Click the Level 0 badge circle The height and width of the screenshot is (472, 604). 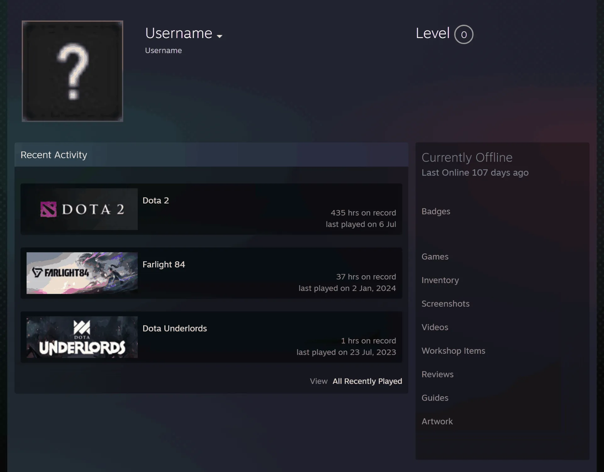point(464,34)
